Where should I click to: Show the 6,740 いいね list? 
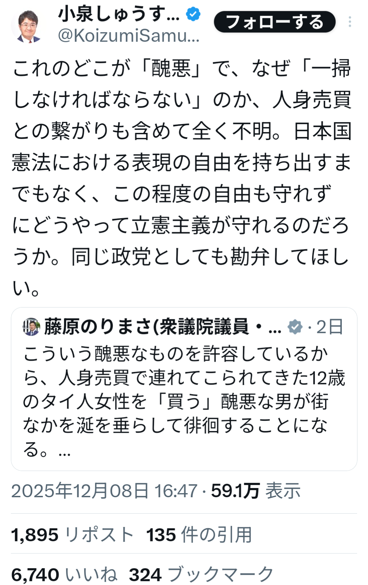click(64, 574)
